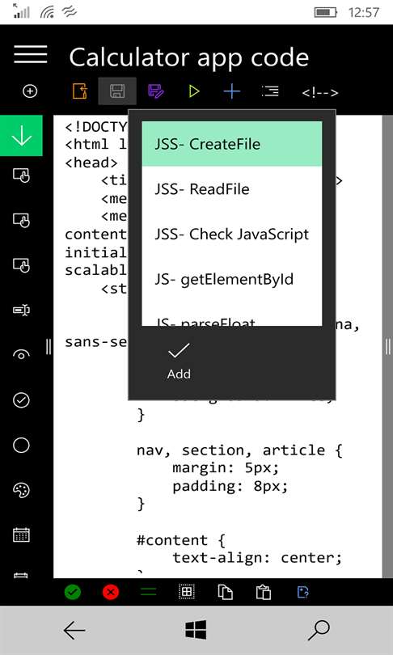Toggle the eye preview icon in sidebar

point(21,355)
